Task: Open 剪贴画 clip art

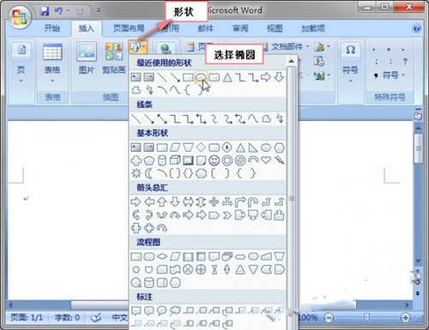Action: (114, 58)
